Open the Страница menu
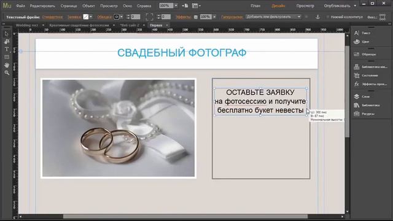The image size is (393, 221). 68,6
